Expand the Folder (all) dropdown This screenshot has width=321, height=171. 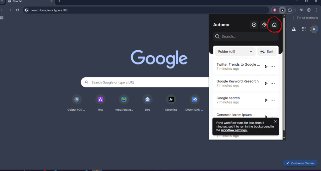coord(235,52)
